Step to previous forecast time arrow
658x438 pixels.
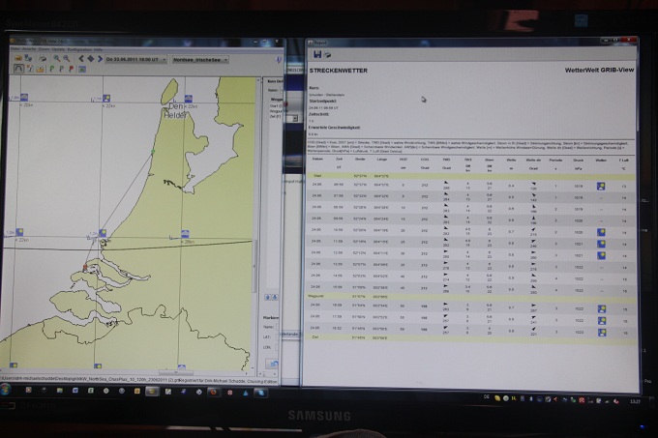click(81, 58)
